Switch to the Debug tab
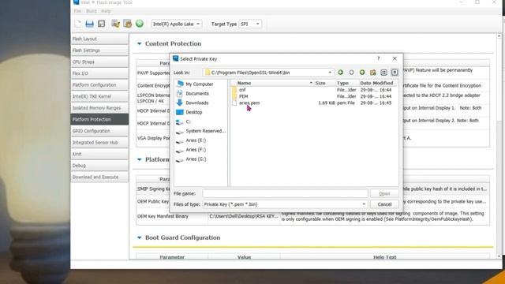Screen dimensions: 505x284 coord(99,166)
